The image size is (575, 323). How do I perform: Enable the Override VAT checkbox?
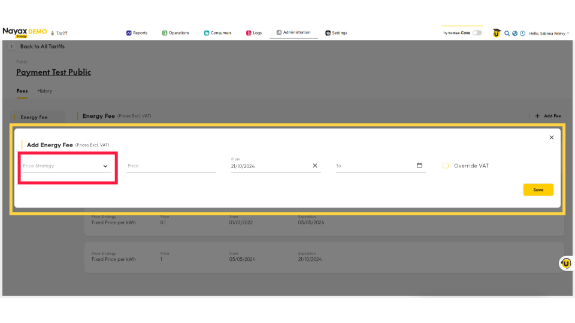click(446, 166)
